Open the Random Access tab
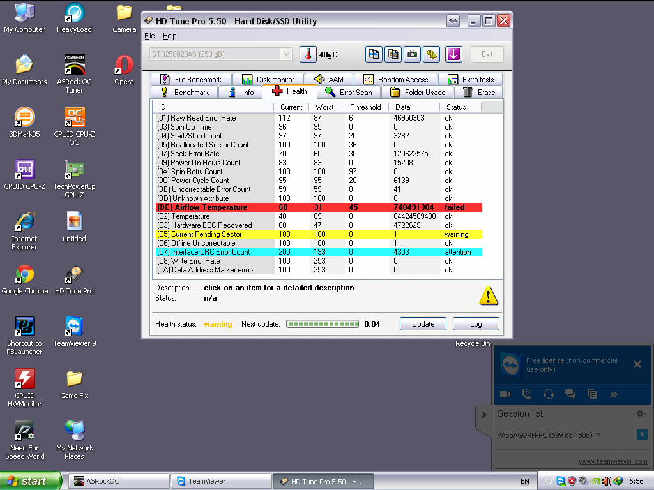The image size is (654, 490). pyautogui.click(x=396, y=80)
